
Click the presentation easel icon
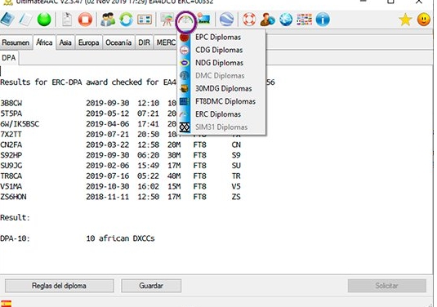(167, 20)
